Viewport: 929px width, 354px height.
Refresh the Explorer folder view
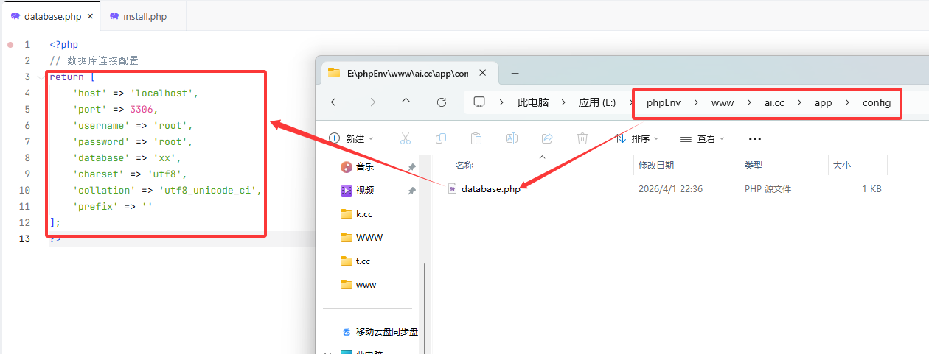point(442,102)
